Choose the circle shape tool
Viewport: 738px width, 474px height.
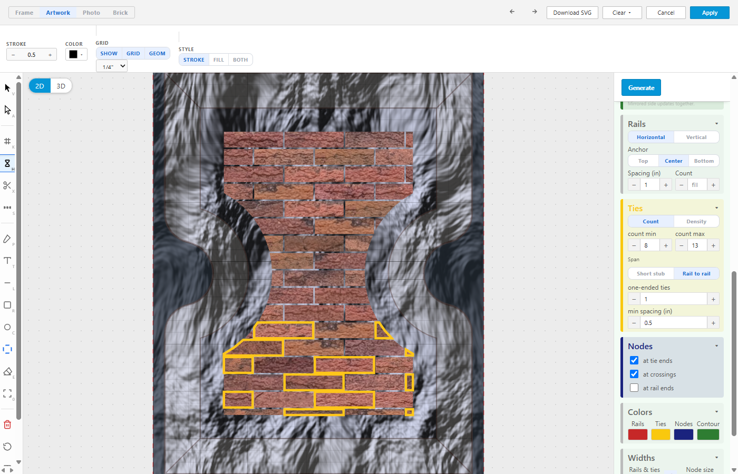click(7, 327)
